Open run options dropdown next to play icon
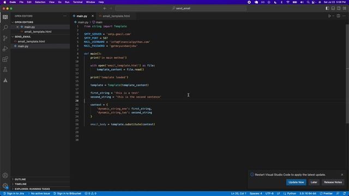This screenshot has height=196, width=349. [x=333, y=16]
